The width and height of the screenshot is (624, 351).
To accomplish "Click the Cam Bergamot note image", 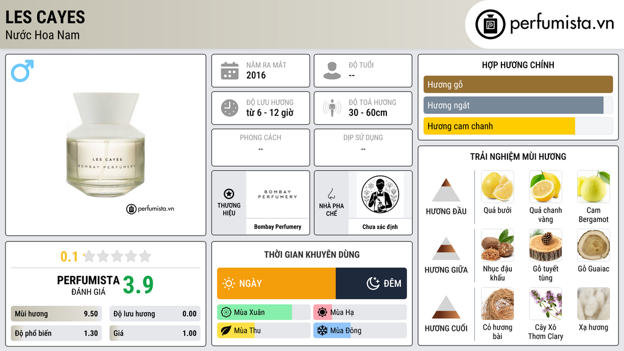I will coord(594,186).
